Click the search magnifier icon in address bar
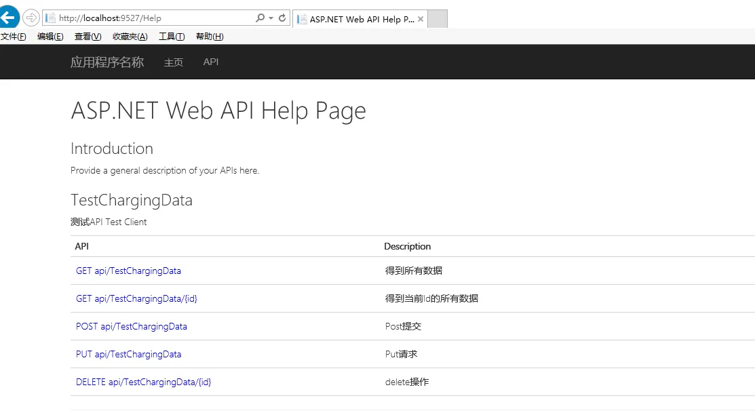Image resolution: width=755 pixels, height=415 pixels. coord(260,18)
